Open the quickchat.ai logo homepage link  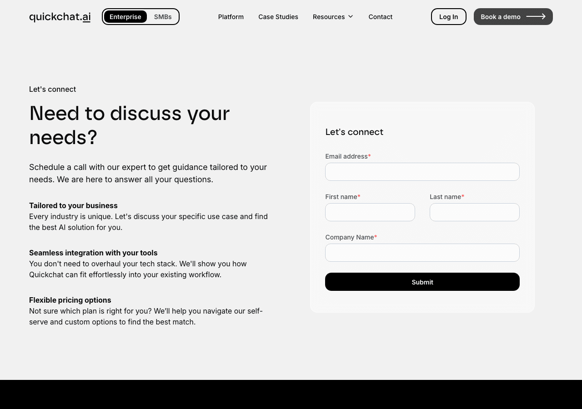(x=60, y=17)
